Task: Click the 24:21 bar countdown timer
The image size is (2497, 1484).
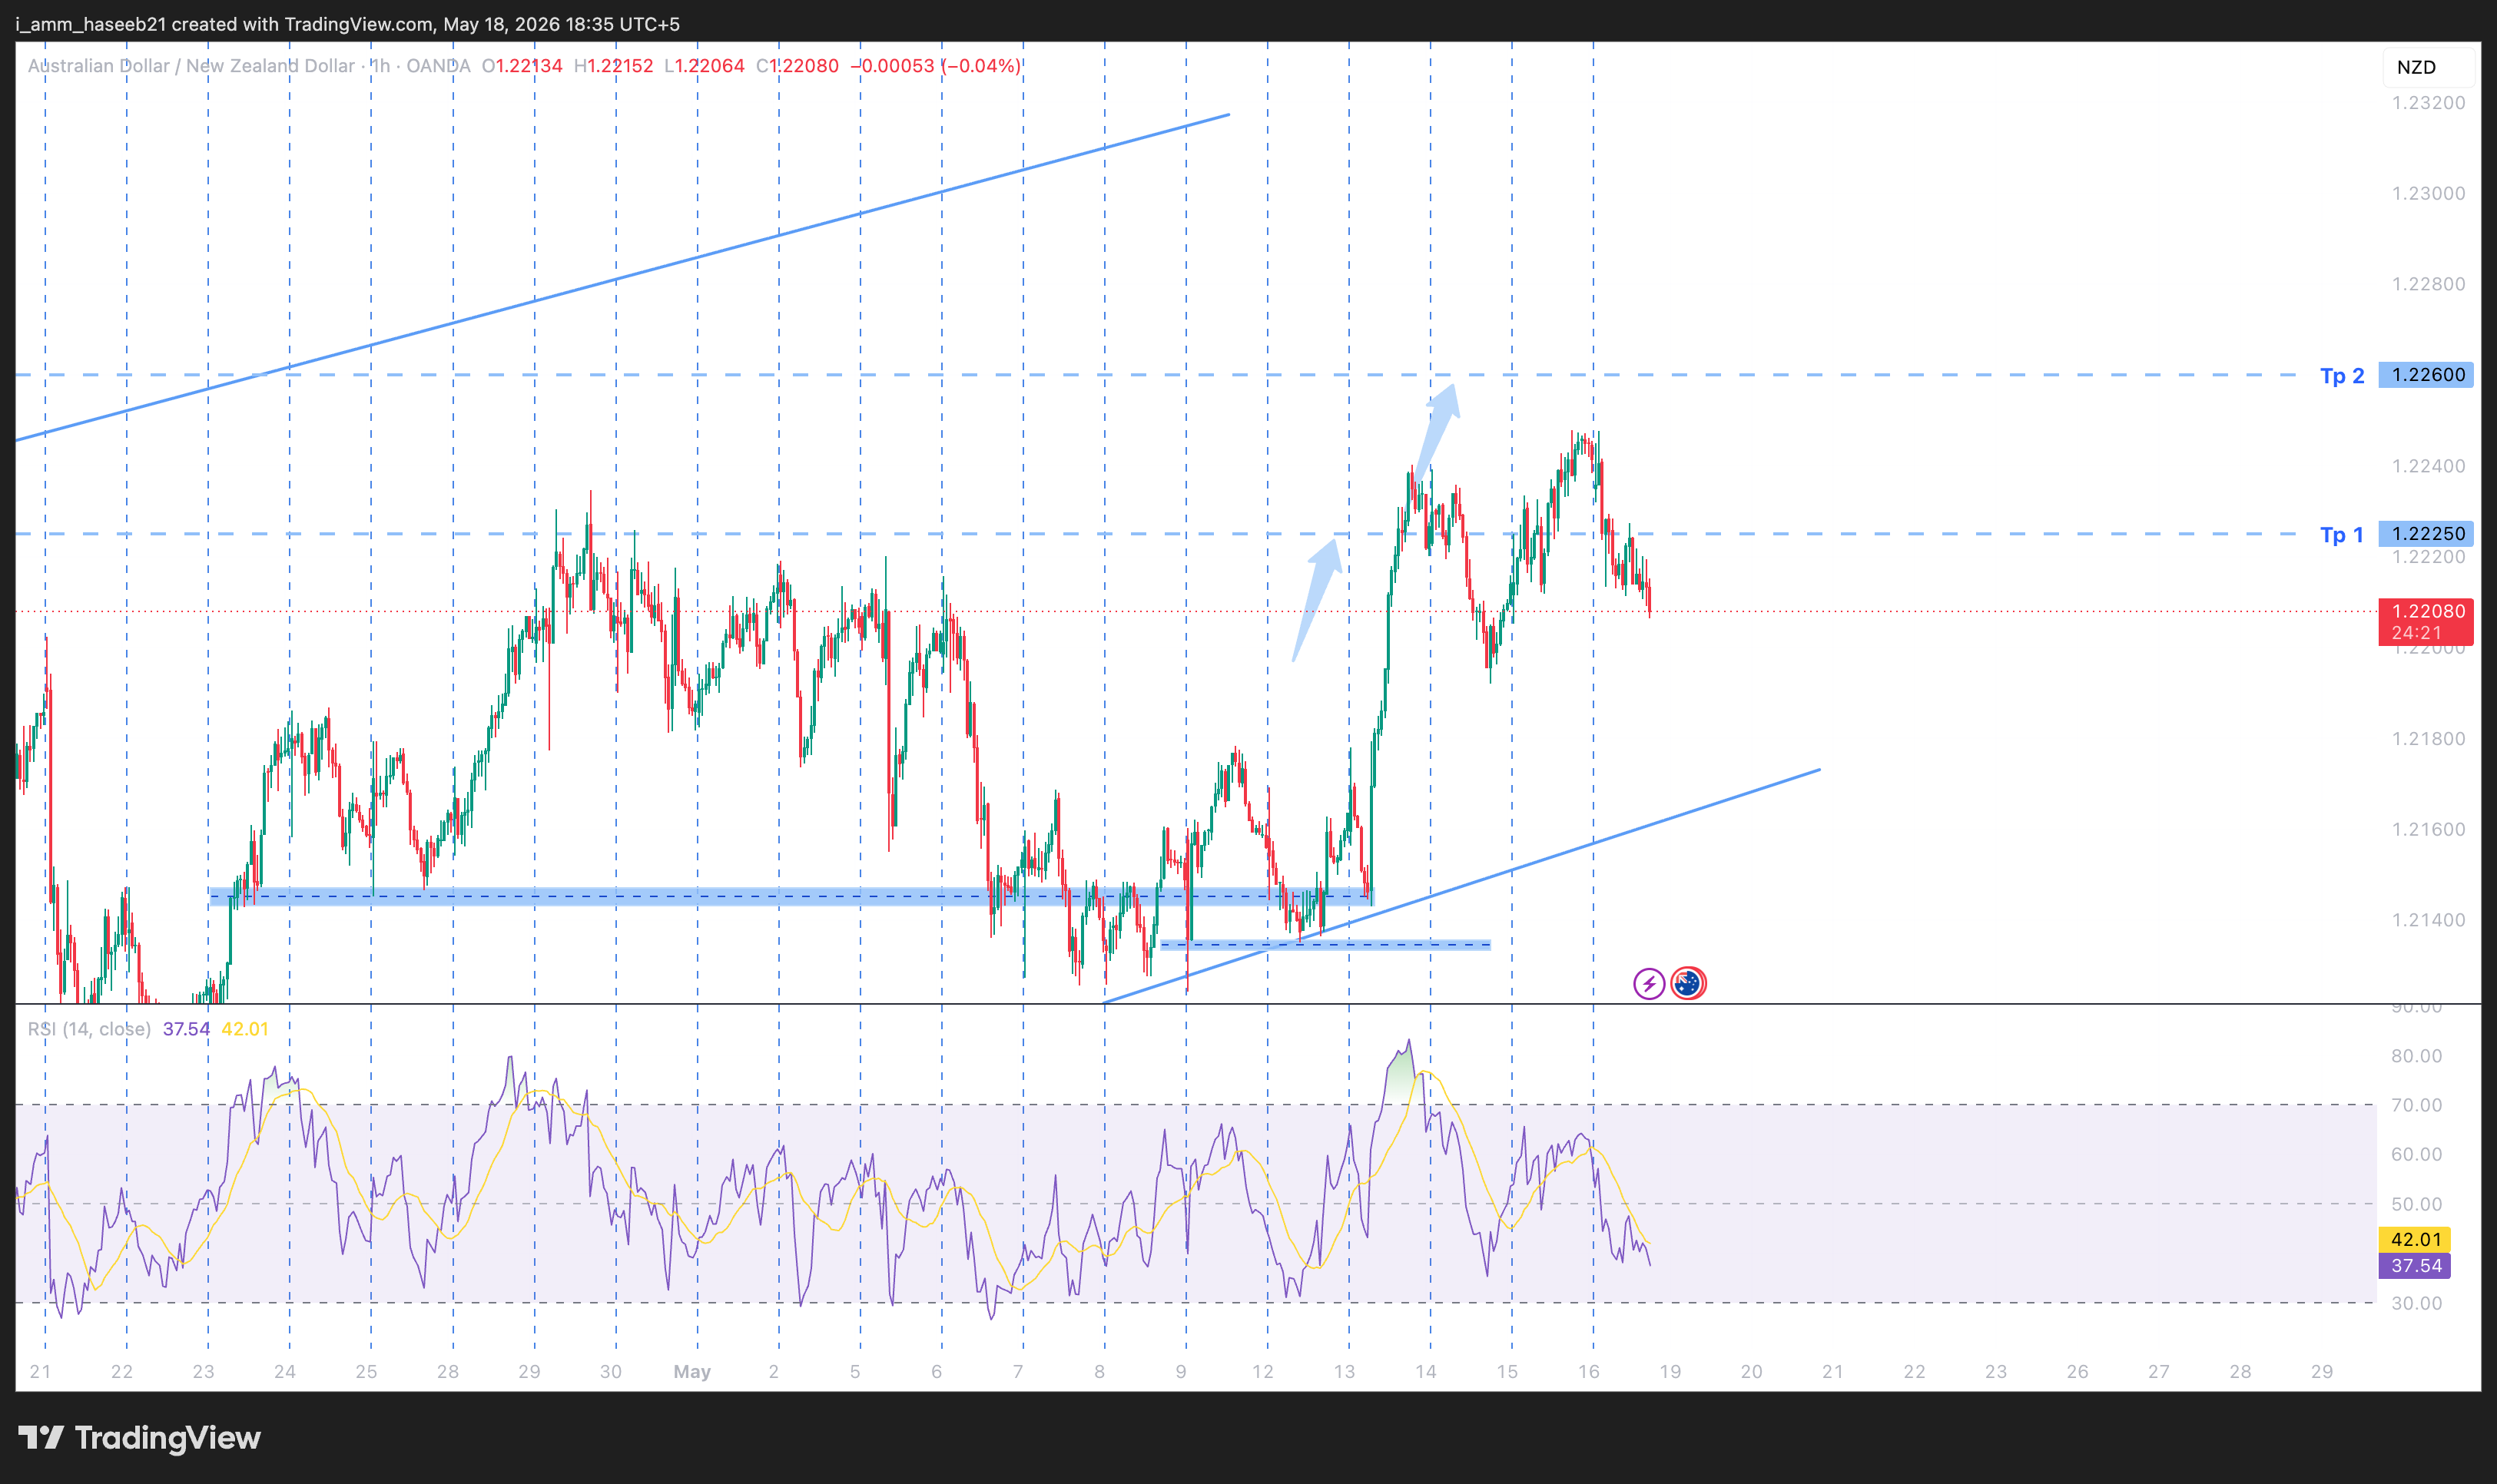Action: (2416, 633)
